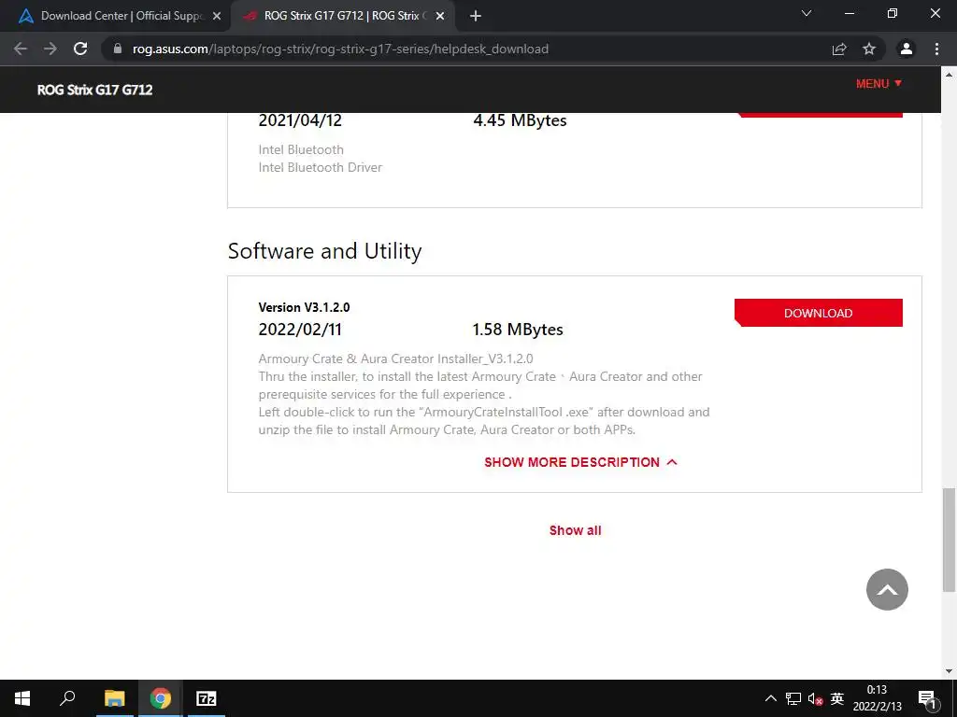Show hidden system tray icons
This screenshot has width=957, height=717.
tap(771, 698)
